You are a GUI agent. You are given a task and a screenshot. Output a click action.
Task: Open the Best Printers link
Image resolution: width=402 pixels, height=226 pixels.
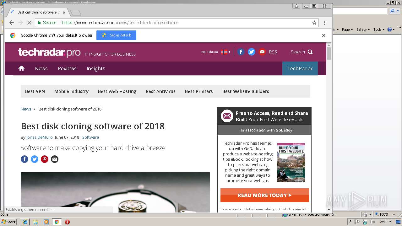[x=199, y=91]
